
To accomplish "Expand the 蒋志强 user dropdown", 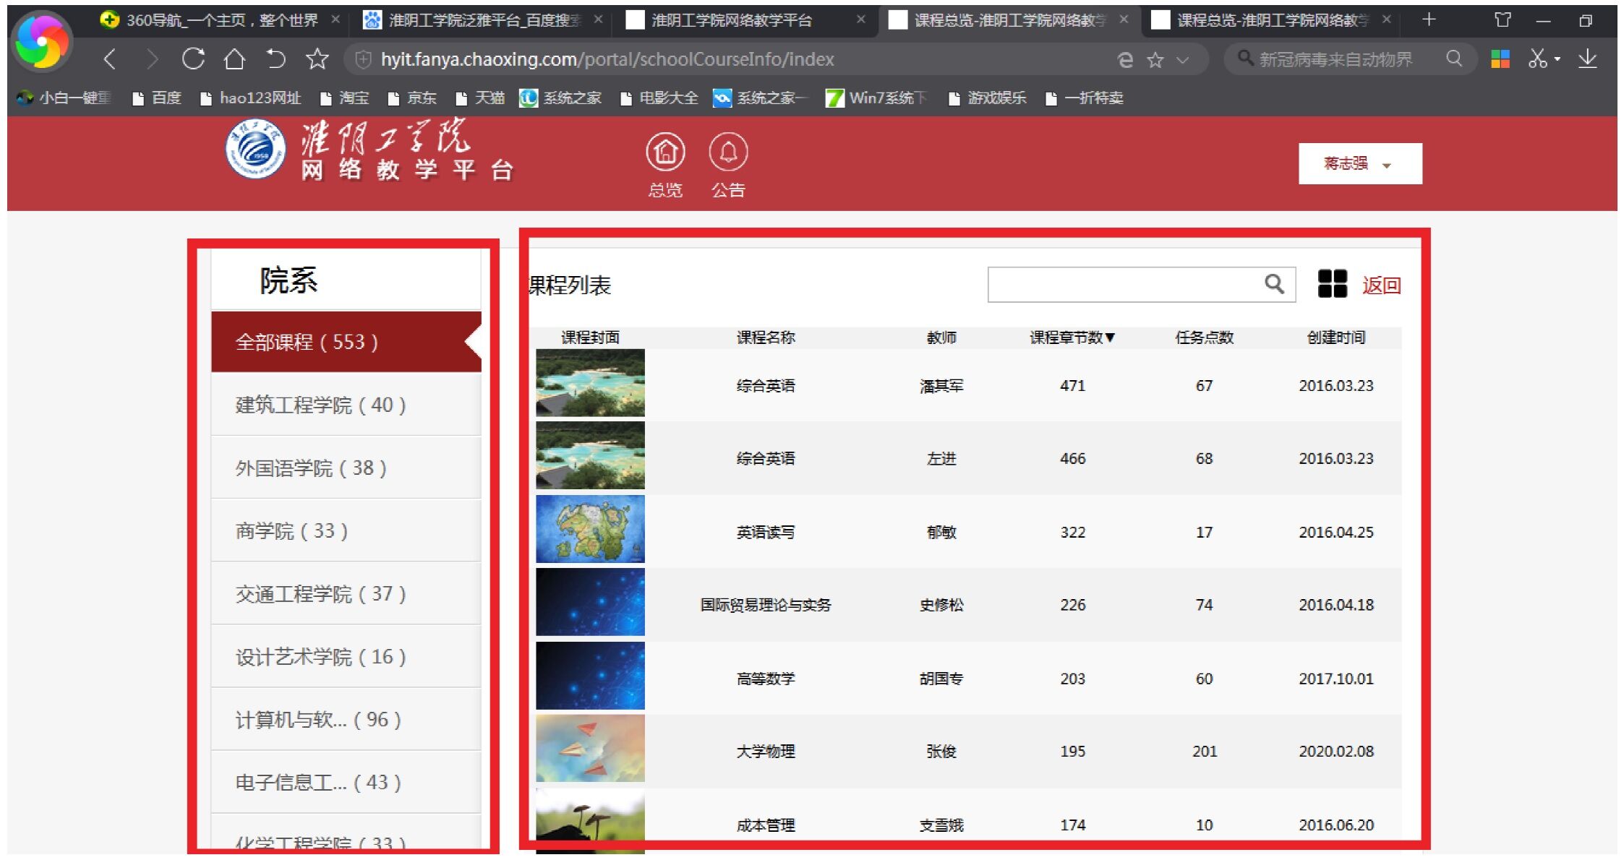I will coord(1359,164).
